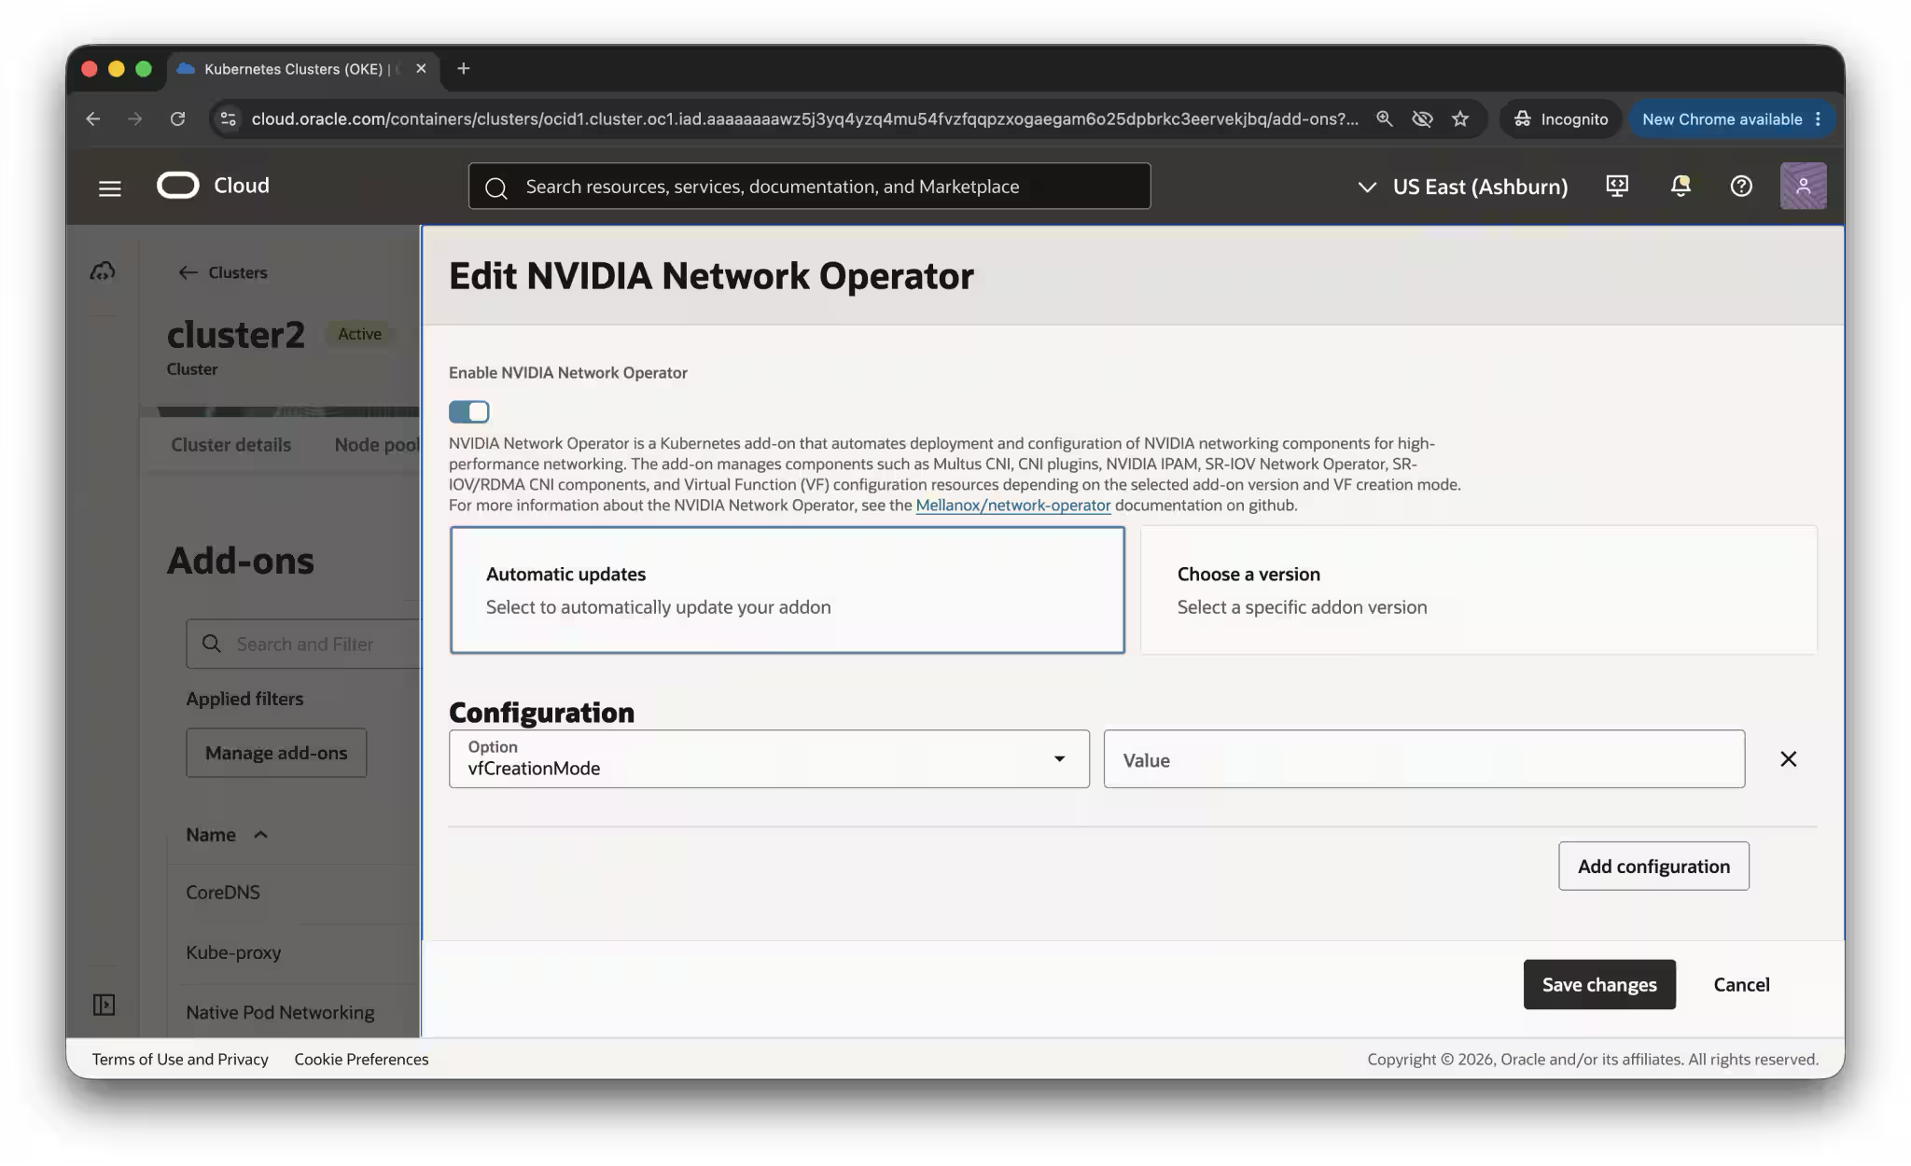Select the Choose a version card

point(1478,590)
